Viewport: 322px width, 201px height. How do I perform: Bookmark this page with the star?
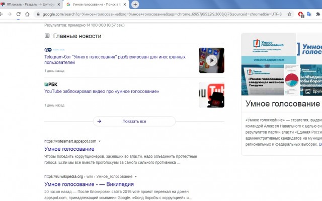[289, 14]
